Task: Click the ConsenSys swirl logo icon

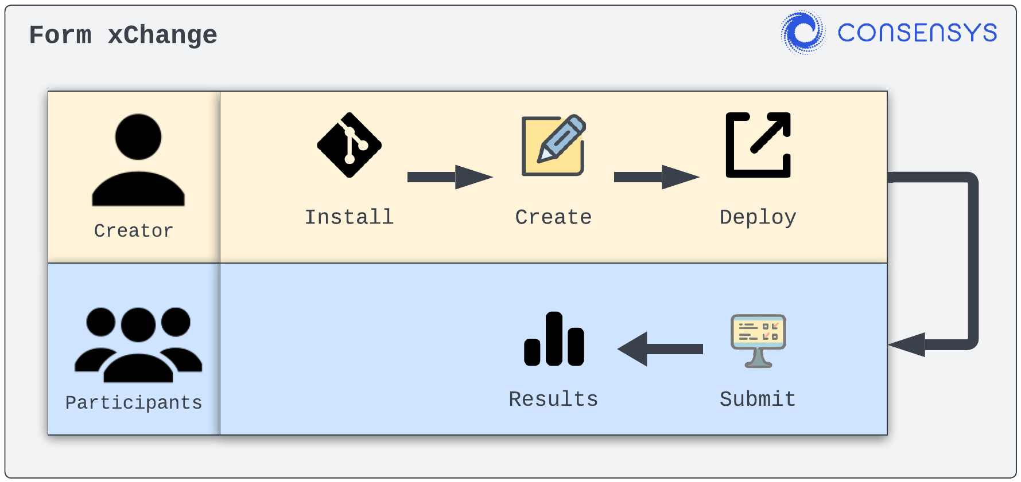Action: tap(803, 33)
